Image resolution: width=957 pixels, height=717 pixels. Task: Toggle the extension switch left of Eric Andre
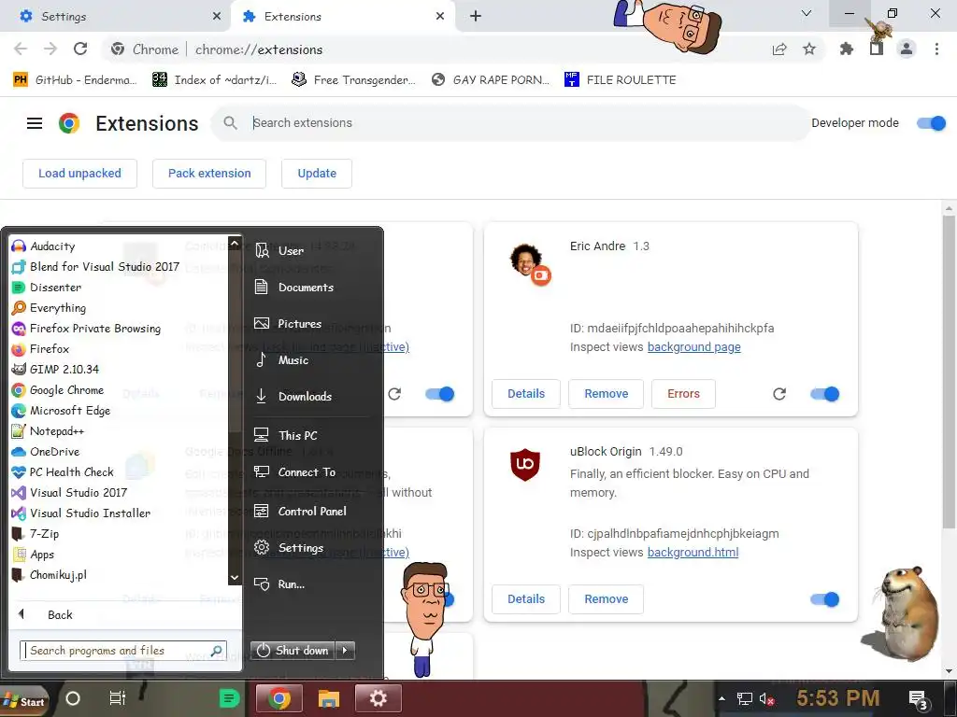[x=440, y=395]
